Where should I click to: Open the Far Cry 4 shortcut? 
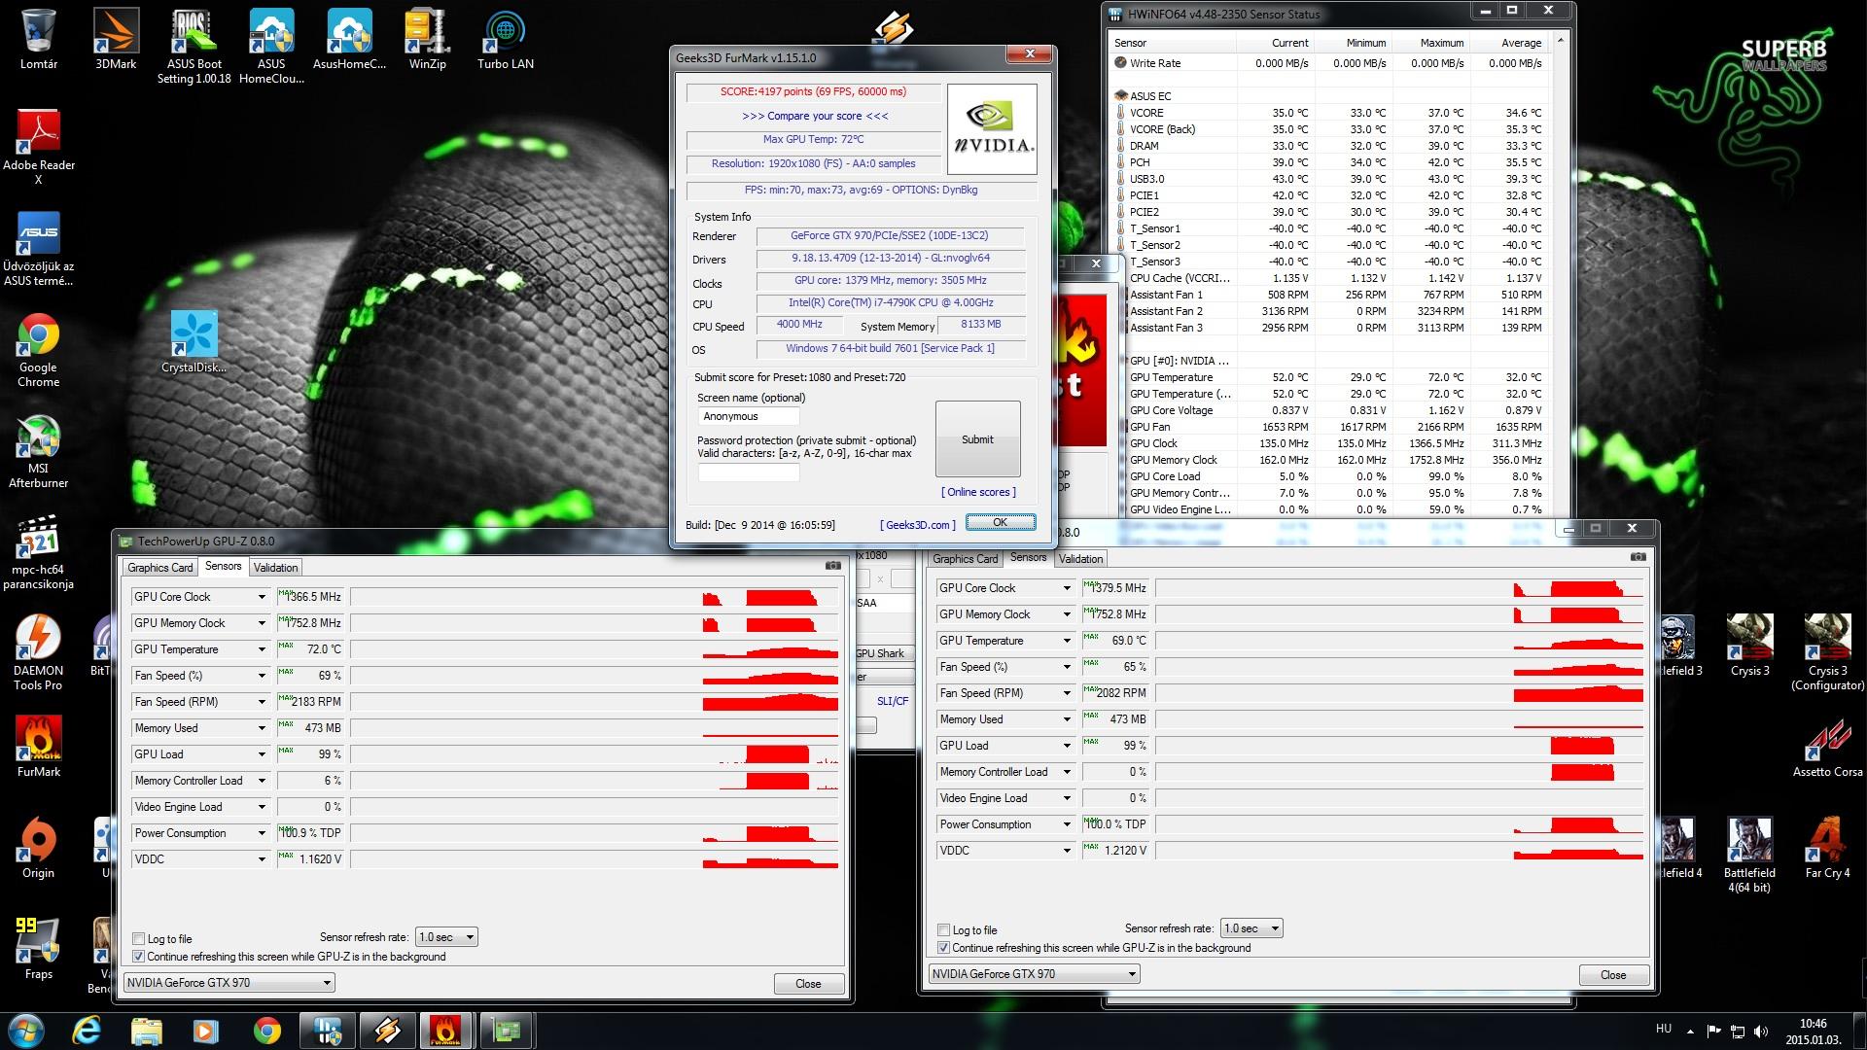tap(1827, 848)
